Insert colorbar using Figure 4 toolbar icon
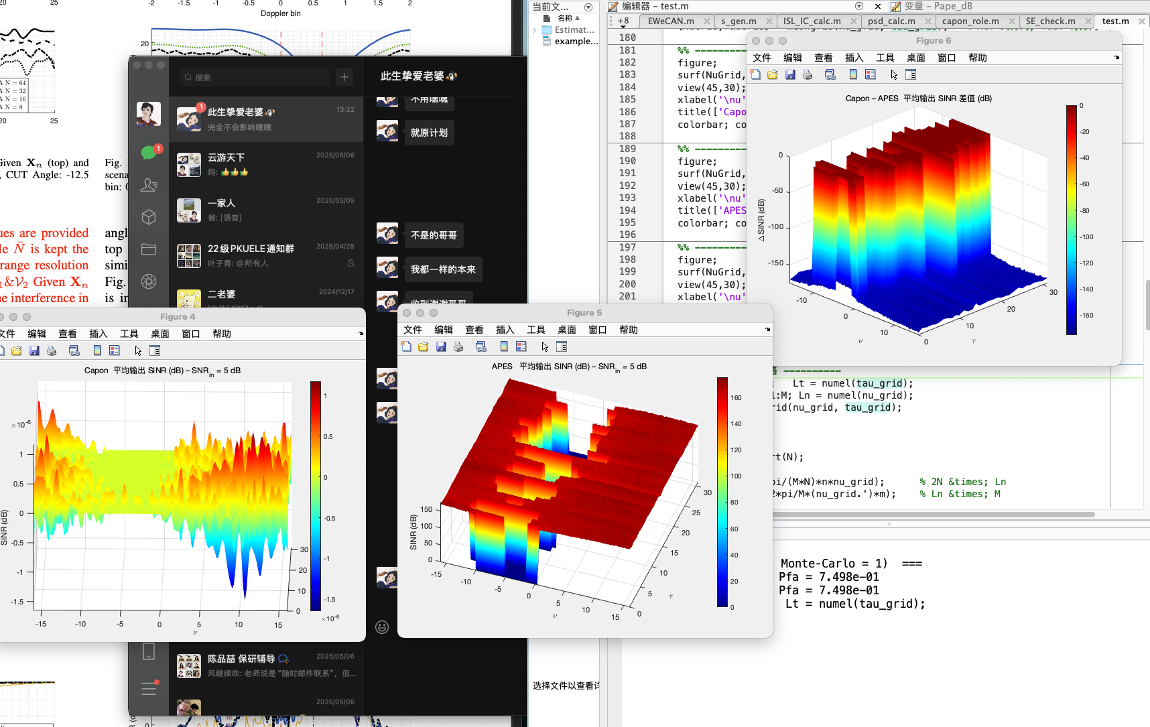The image size is (1150, 727). [x=97, y=350]
